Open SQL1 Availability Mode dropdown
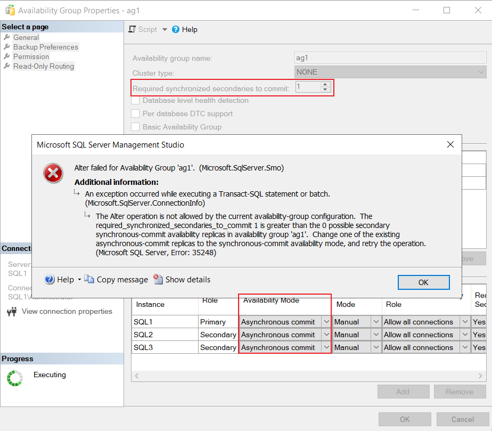 point(326,322)
